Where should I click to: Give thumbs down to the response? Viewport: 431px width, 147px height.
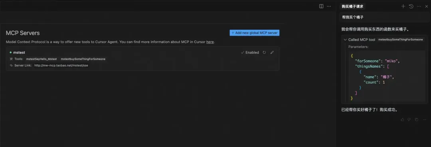[x=409, y=120]
